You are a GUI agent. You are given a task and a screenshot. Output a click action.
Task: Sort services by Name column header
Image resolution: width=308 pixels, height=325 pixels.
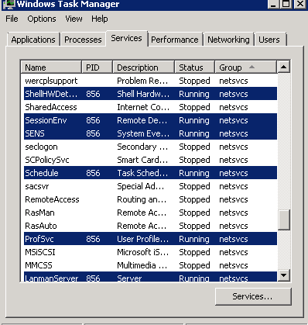point(51,67)
